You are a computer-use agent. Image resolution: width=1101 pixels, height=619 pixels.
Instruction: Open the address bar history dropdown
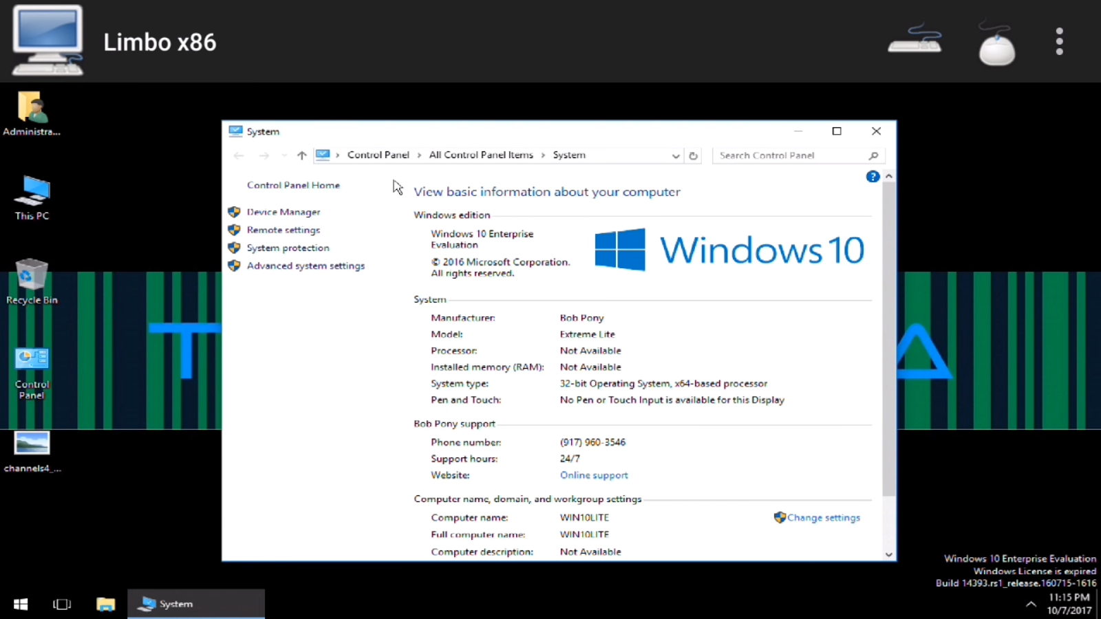(676, 155)
